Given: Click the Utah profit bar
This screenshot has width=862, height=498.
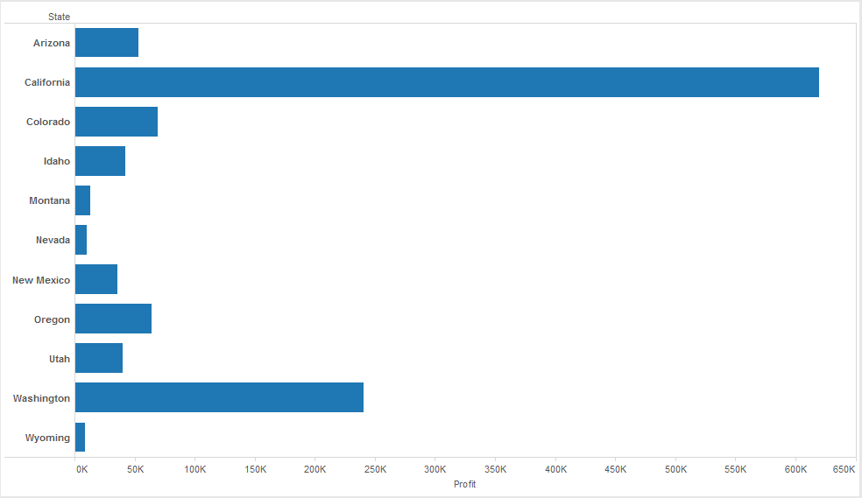Looking at the screenshot, I should (x=99, y=358).
